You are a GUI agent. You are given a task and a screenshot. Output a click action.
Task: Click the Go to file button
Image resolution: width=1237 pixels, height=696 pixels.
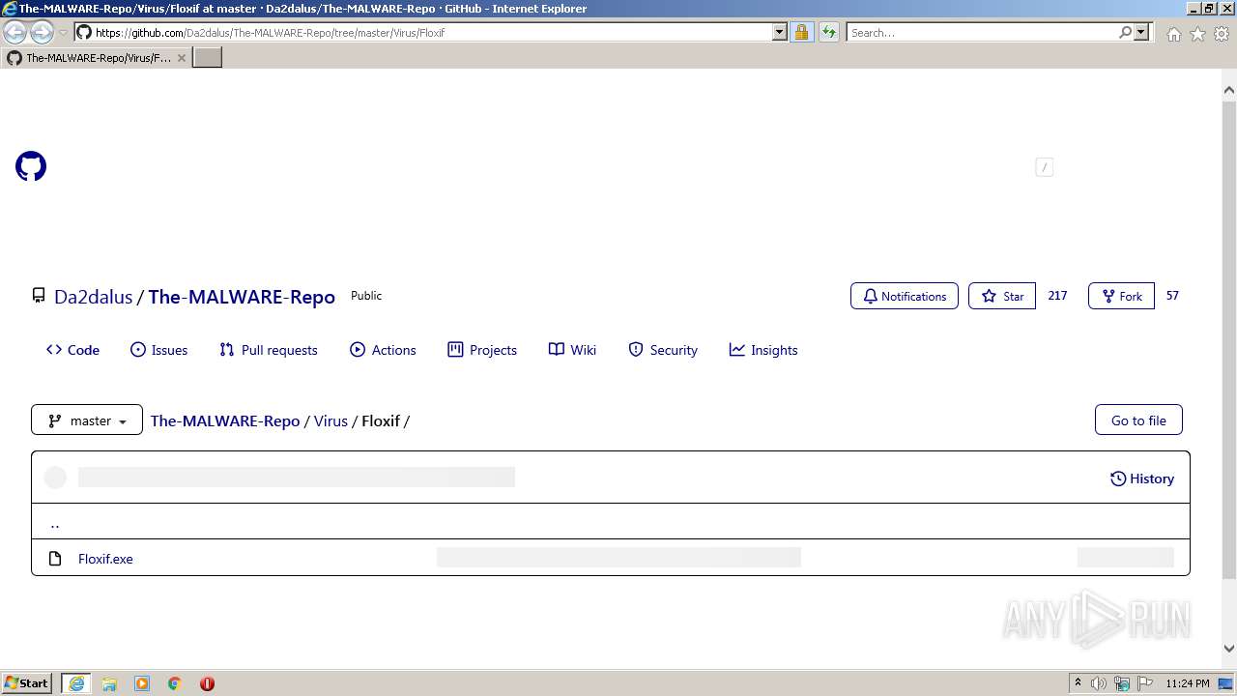point(1138,420)
